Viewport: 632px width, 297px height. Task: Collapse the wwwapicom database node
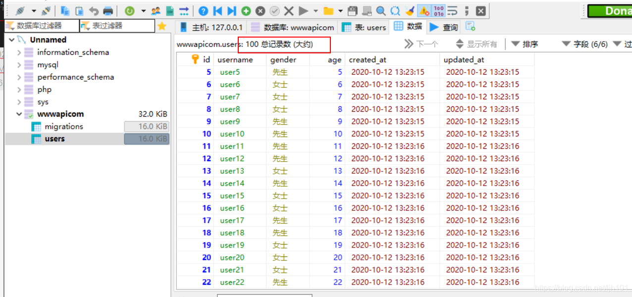[19, 114]
